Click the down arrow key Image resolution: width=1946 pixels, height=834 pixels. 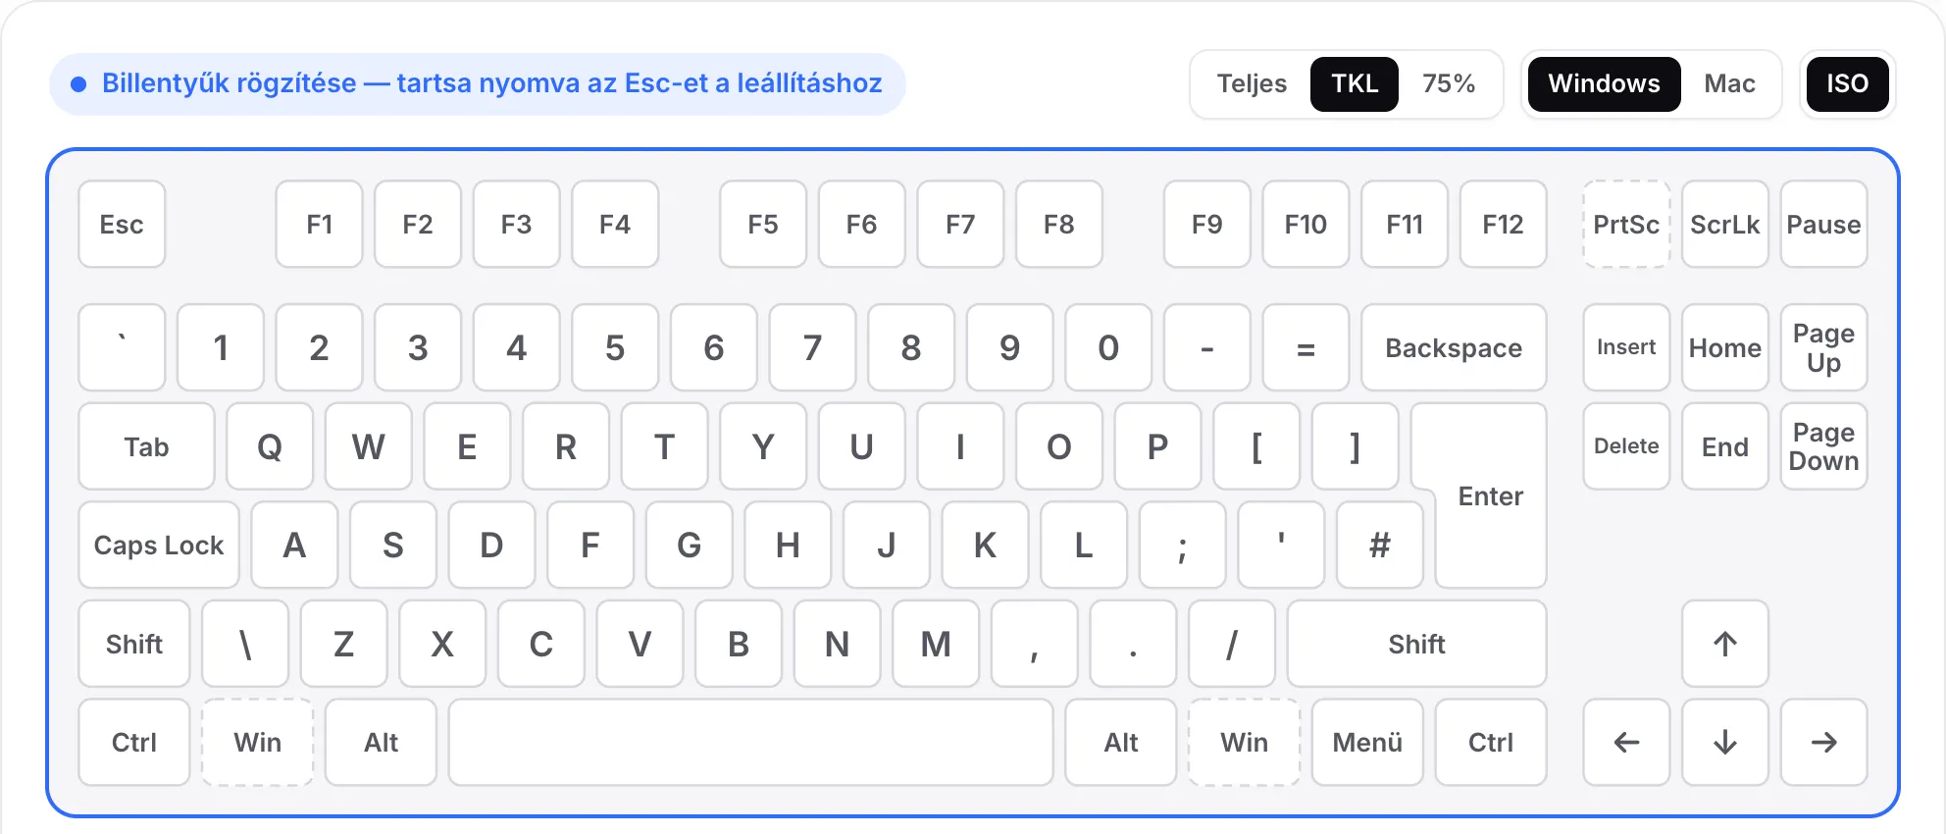click(1724, 742)
